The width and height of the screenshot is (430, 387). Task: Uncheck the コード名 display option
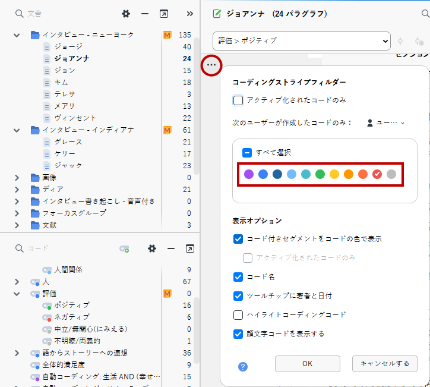[238, 277]
